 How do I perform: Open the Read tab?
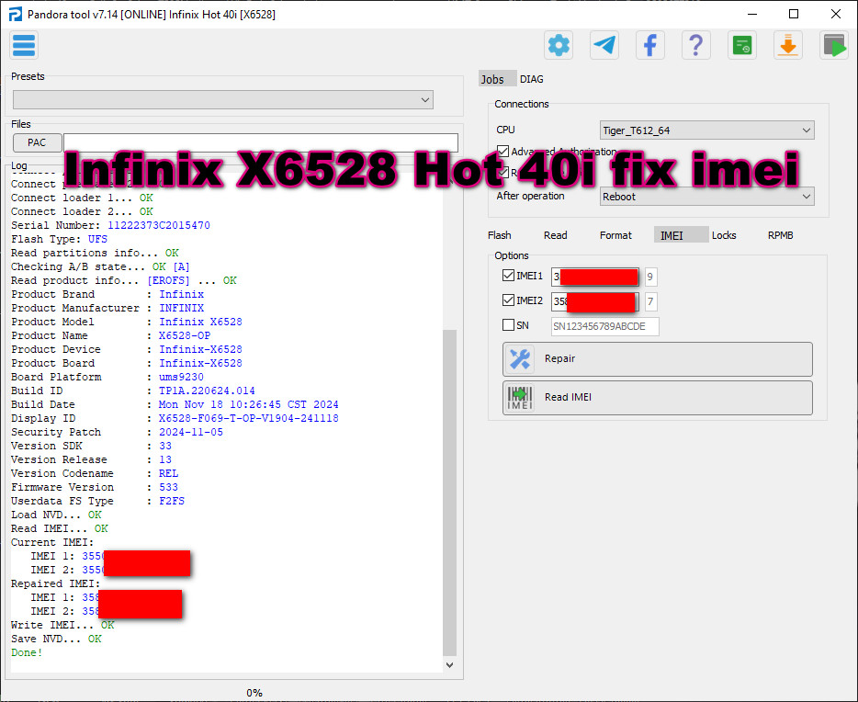pyautogui.click(x=556, y=235)
